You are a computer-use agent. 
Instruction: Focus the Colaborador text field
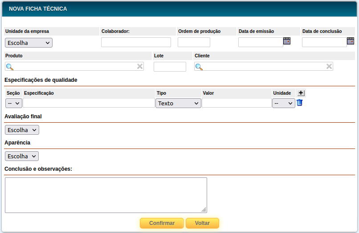(x=136, y=42)
